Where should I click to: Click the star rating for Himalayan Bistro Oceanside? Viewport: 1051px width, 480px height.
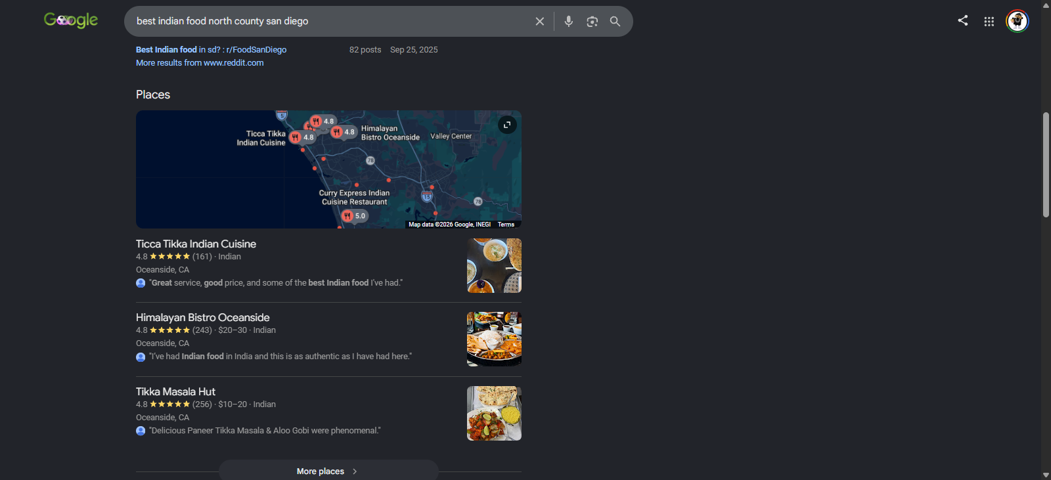(170, 330)
